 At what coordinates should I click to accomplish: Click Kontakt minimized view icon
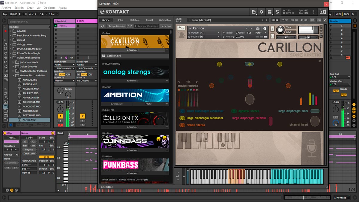(278, 12)
